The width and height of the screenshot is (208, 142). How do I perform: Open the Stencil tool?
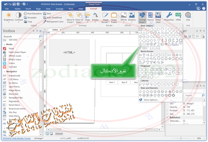(150, 17)
